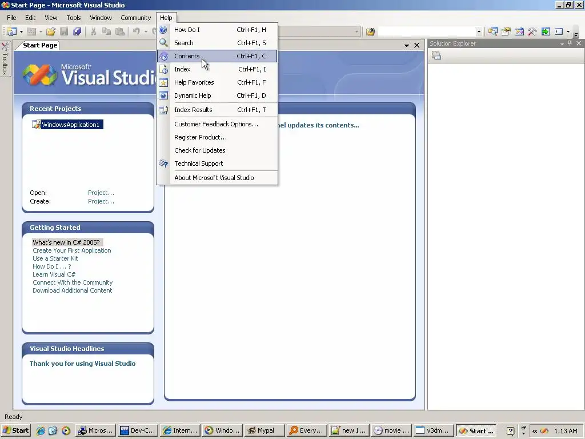The width and height of the screenshot is (585, 439).
Task: Click the Add New Item toolbar icon
Action: click(x=32, y=32)
